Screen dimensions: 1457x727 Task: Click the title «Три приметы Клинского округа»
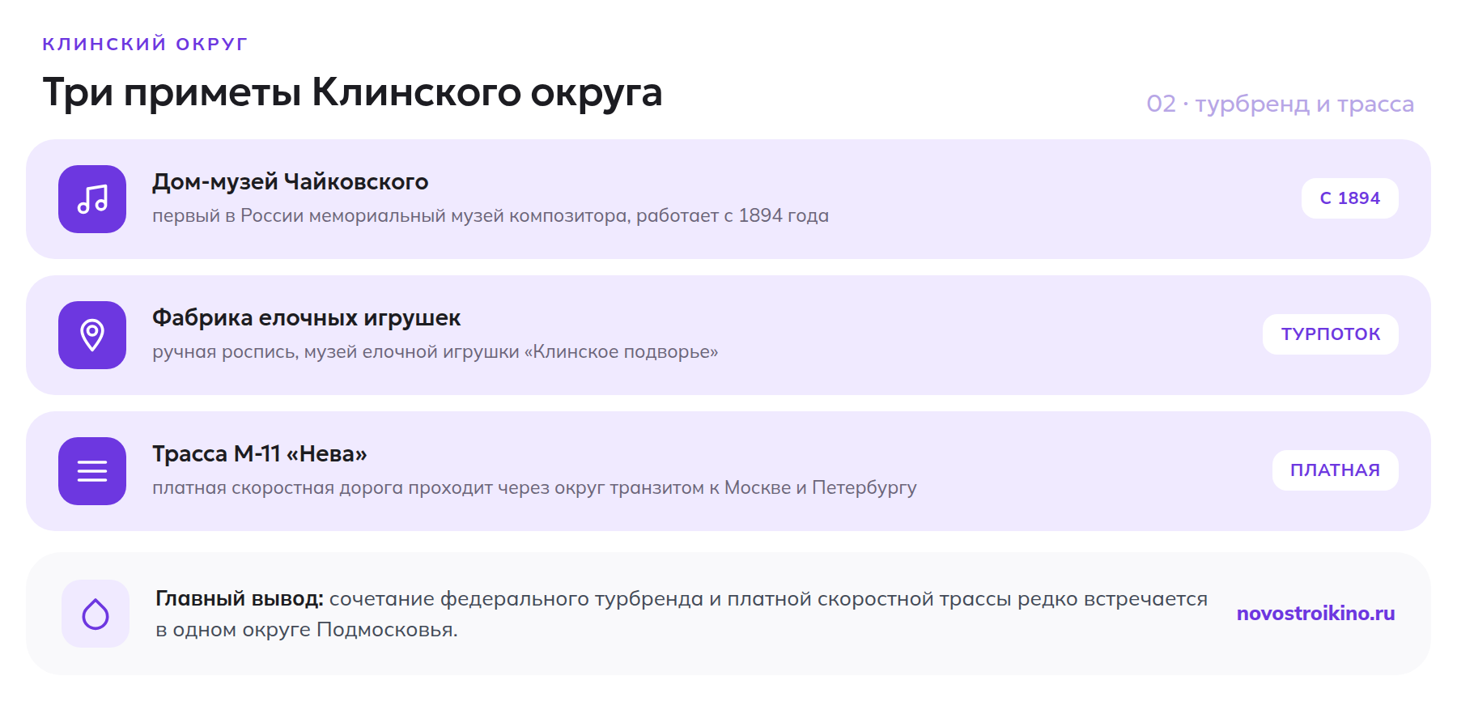[x=353, y=92]
